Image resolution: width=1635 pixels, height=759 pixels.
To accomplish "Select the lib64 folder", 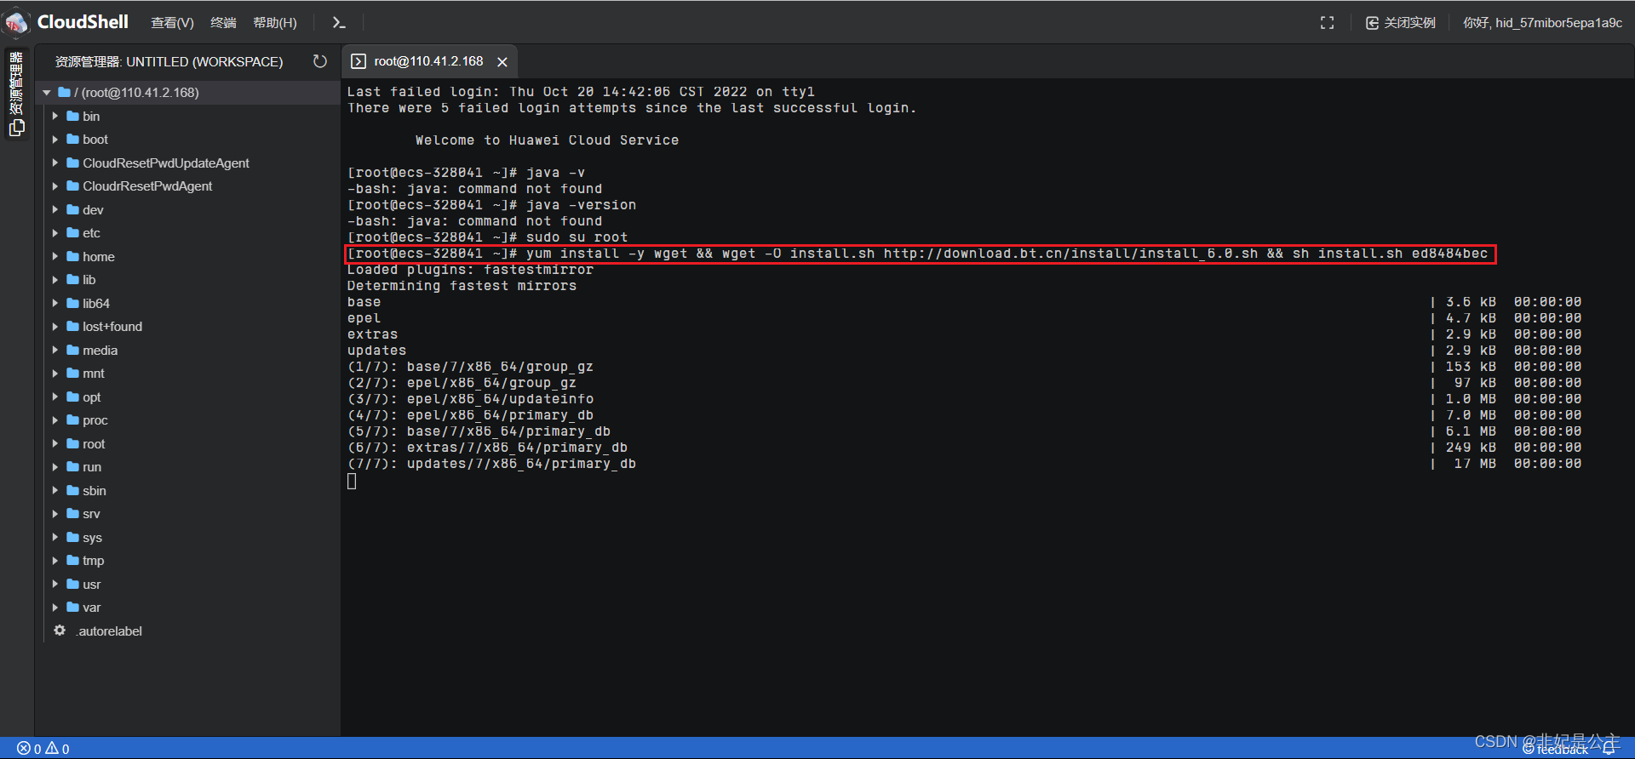I will pos(95,303).
